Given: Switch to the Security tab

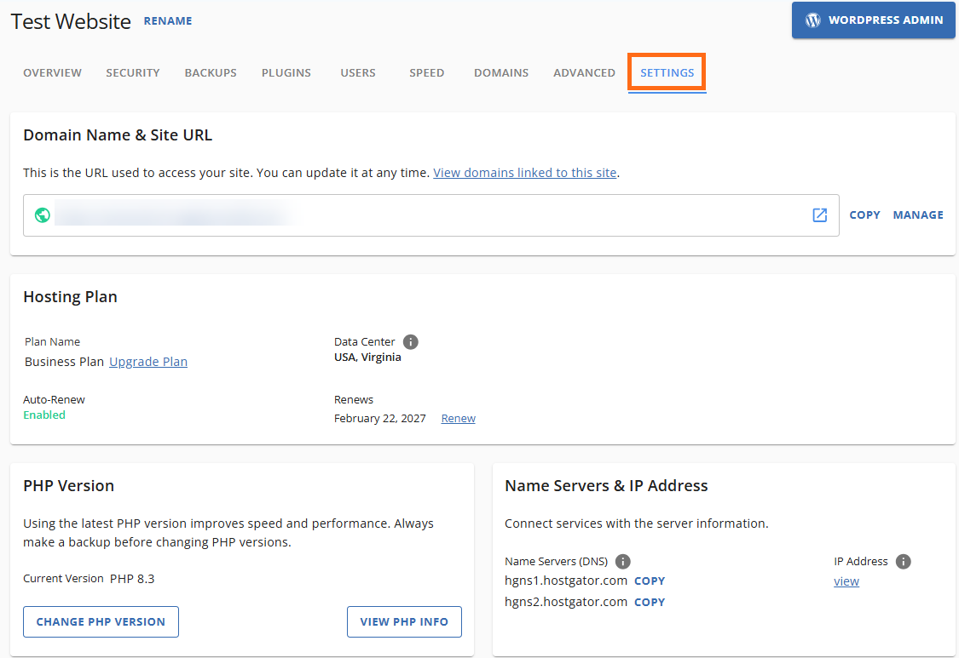Looking at the screenshot, I should (133, 72).
